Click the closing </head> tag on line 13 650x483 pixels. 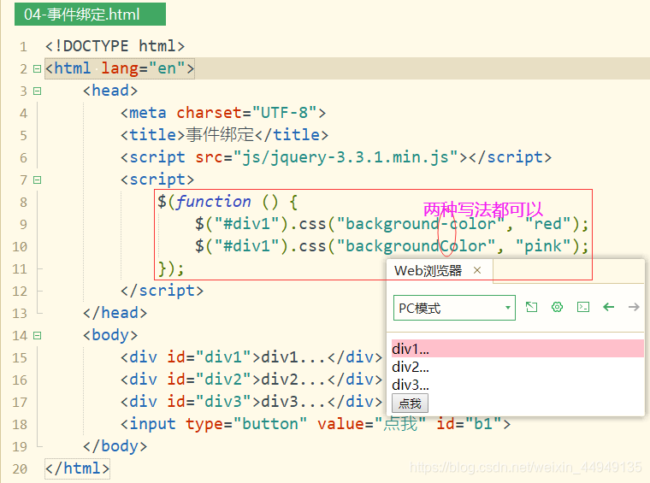point(115,313)
